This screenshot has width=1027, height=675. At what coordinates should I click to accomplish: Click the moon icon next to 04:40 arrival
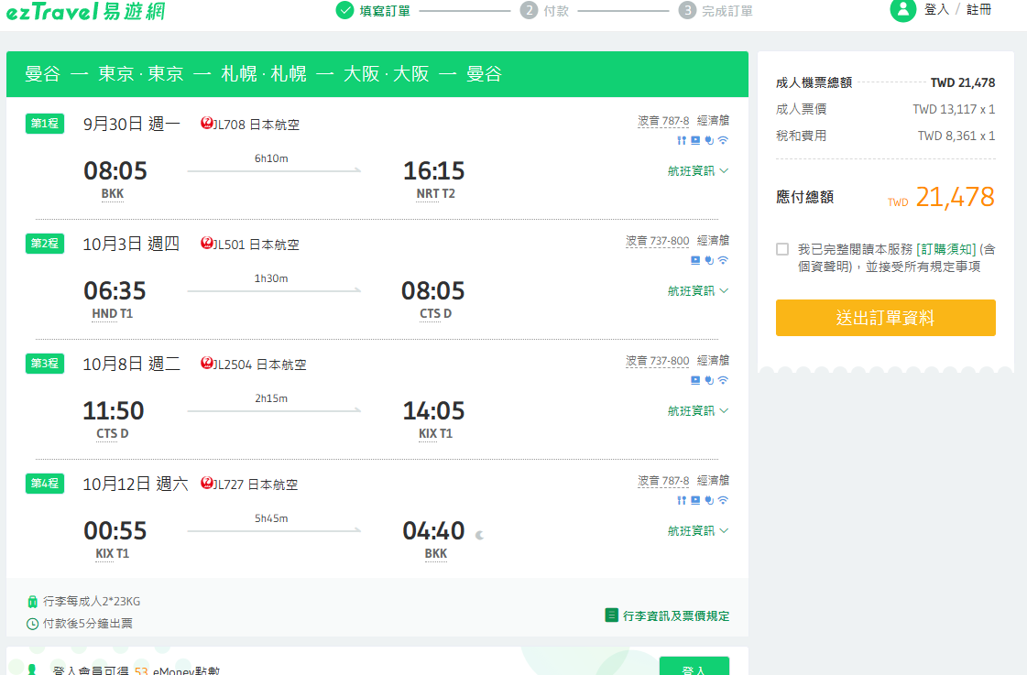click(x=480, y=535)
